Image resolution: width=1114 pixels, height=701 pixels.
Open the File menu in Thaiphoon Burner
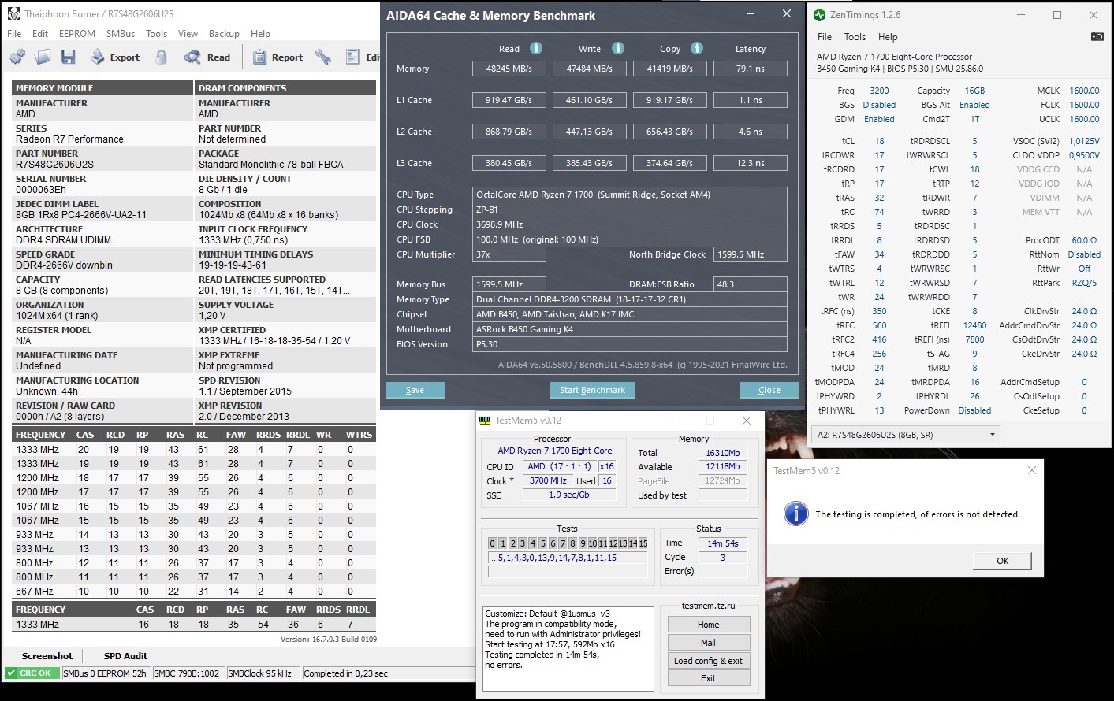coord(14,34)
